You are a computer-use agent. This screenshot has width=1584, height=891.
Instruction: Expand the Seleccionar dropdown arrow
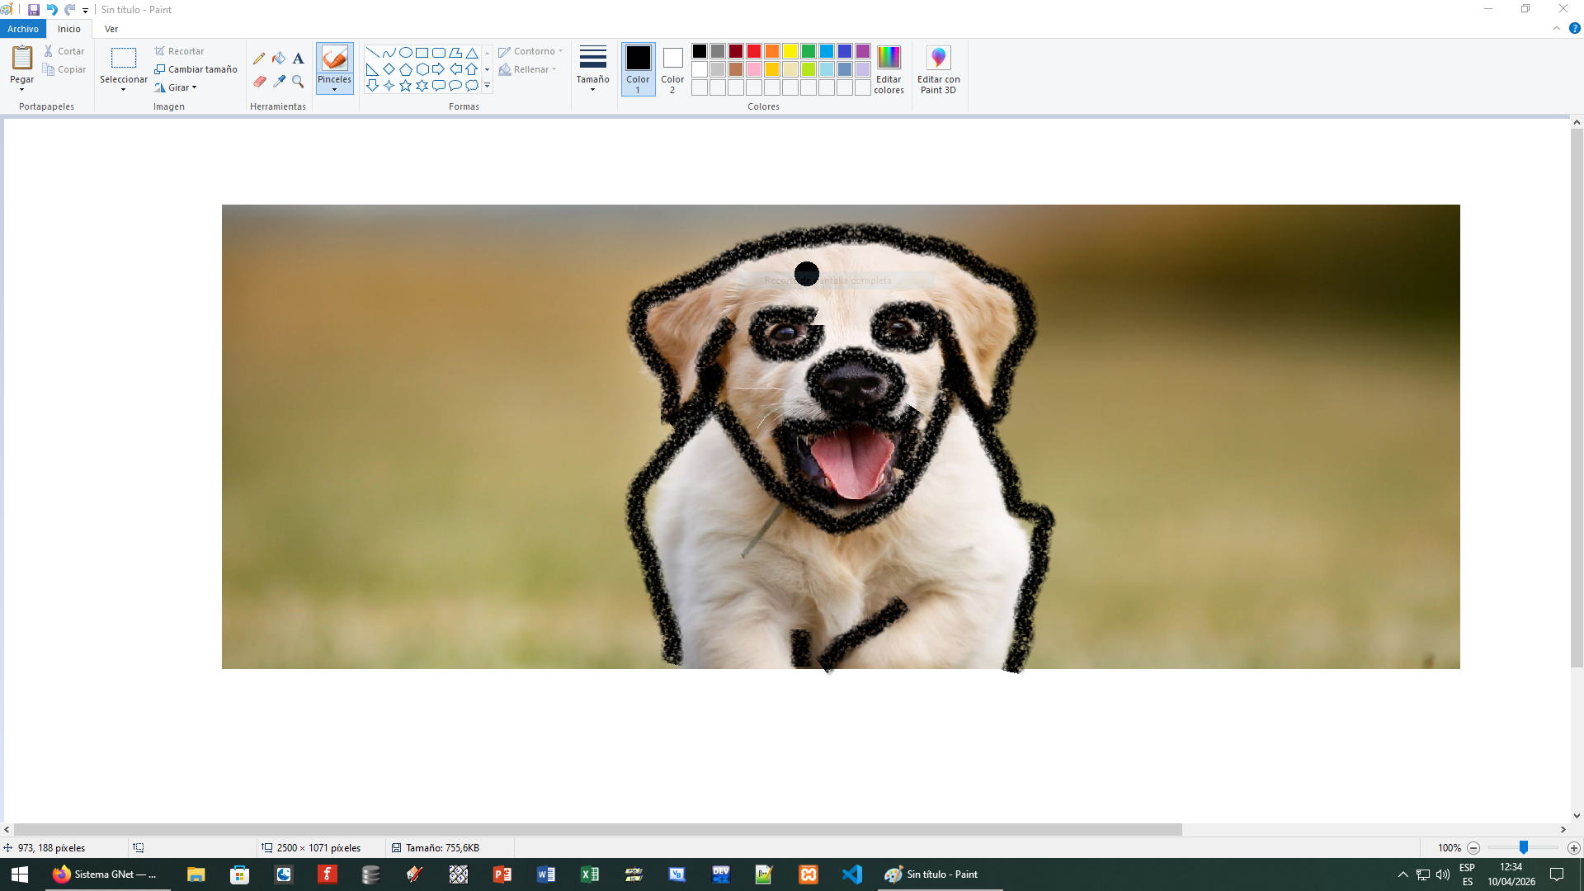pos(124,89)
